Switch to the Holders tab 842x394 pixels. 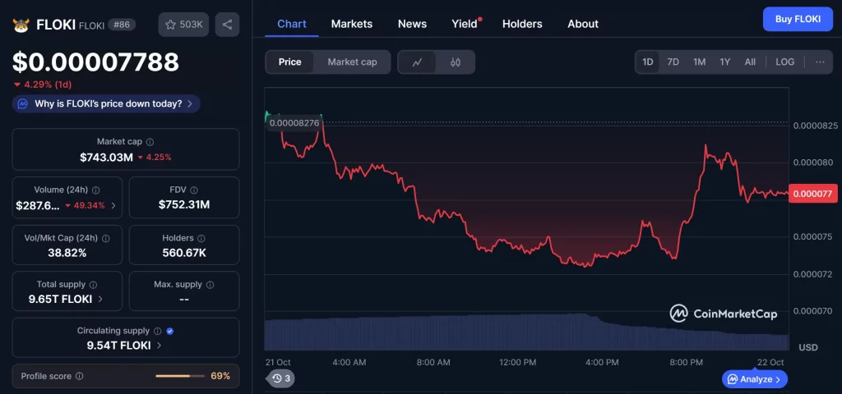coord(521,24)
